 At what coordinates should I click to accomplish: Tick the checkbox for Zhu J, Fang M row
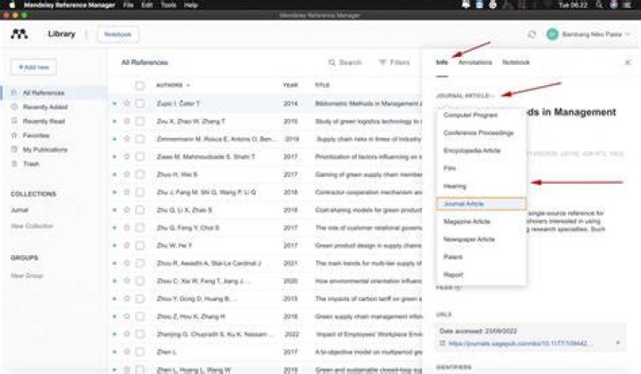[x=140, y=192]
